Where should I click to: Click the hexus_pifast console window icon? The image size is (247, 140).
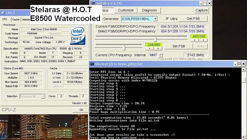[x=92, y=64]
